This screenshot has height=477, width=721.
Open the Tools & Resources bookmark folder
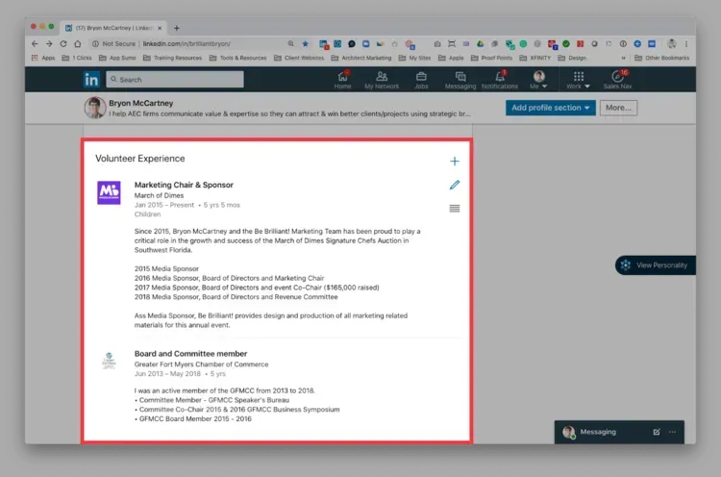(237, 58)
